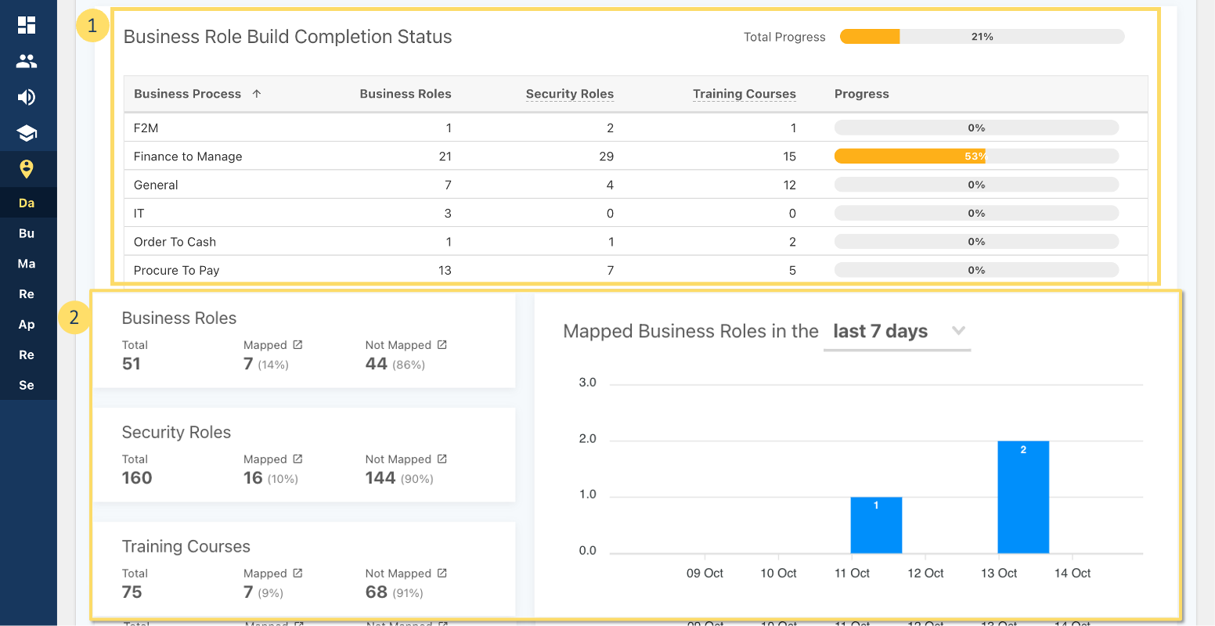1215x626 pixels.
Task: Open Not Mapped Business Roles external link icon
Action: (x=442, y=344)
